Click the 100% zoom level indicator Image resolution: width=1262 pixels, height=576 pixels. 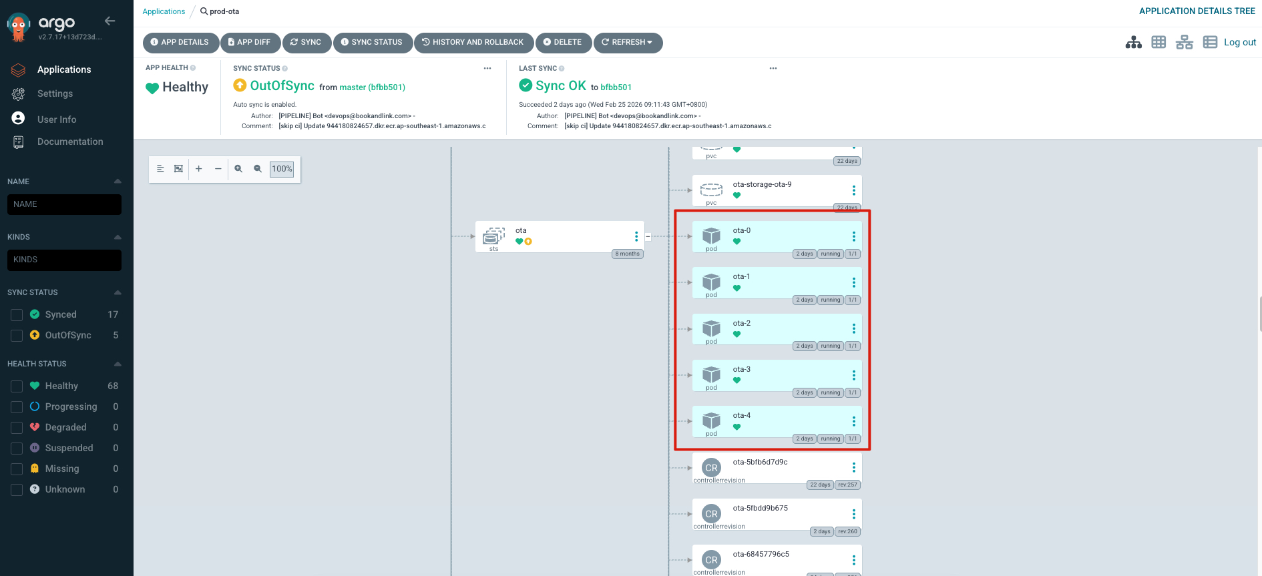click(x=282, y=169)
